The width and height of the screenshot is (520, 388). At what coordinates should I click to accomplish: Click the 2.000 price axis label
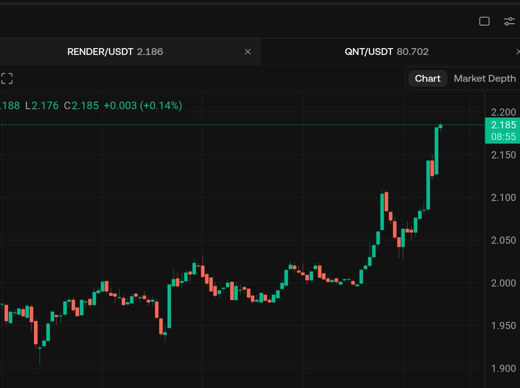coord(504,283)
